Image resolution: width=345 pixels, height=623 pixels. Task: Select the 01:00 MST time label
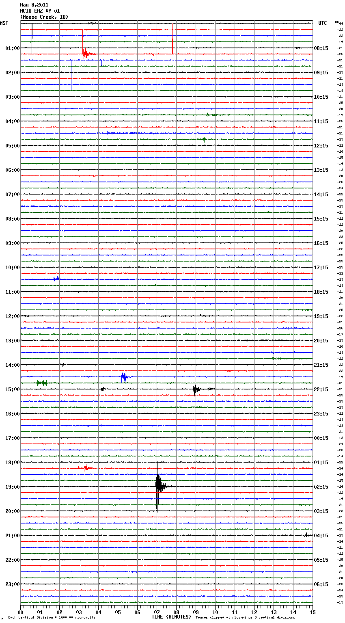(12, 48)
